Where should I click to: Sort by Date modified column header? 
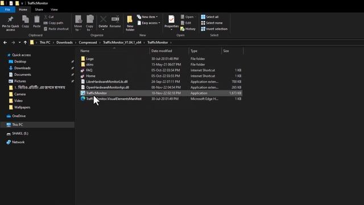pos(162,51)
